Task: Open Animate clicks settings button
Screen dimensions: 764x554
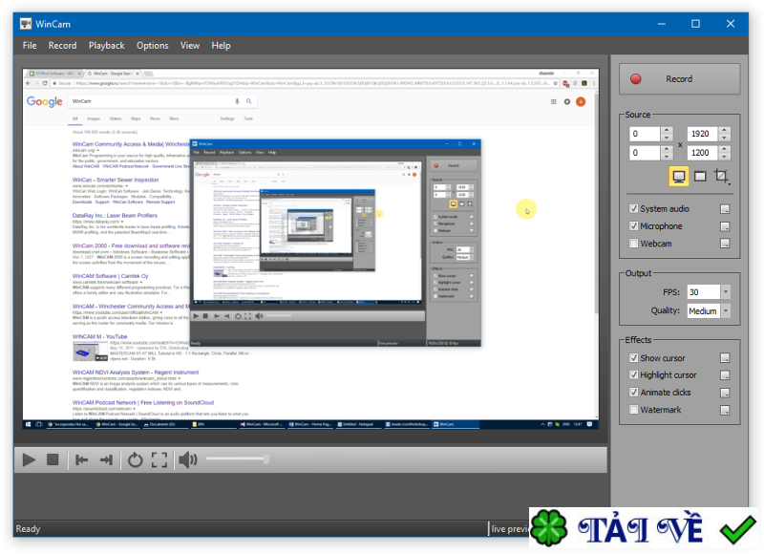Action: 725,393
